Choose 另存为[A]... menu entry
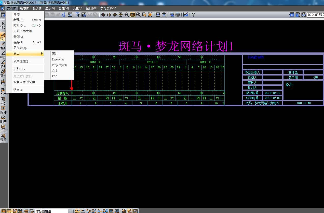Viewport: 324px width, 213px height. tap(25, 48)
